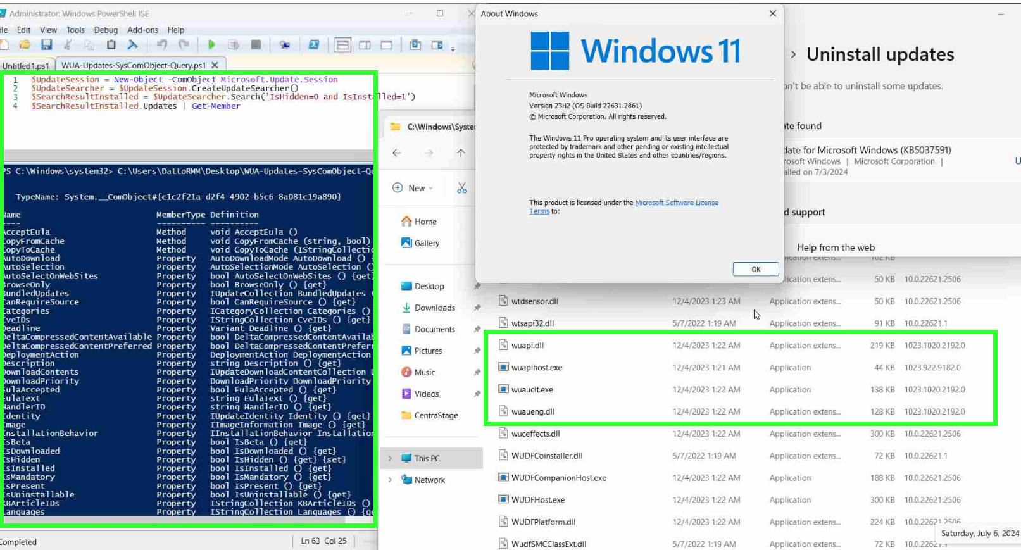
Task: Expand the ISE toolbar overflow arrow
Action: [x=453, y=48]
